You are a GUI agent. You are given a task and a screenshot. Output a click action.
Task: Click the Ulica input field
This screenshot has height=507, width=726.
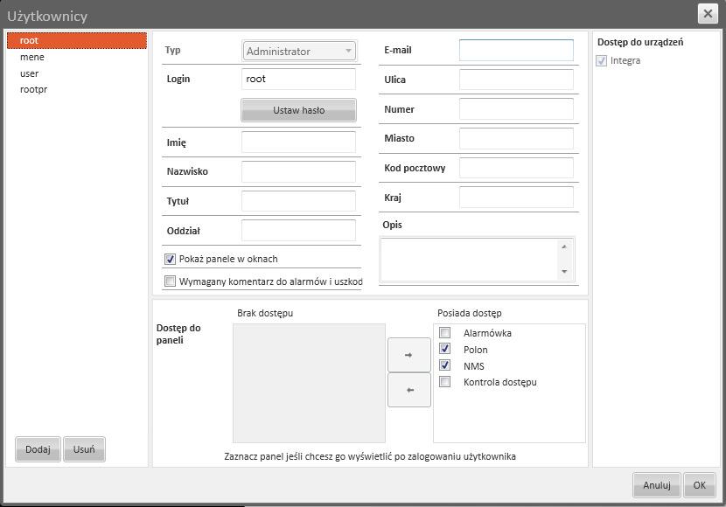516,80
